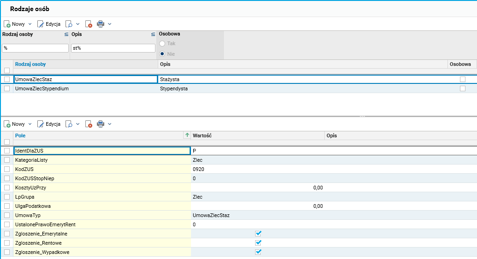Image resolution: width=477 pixels, height=259 pixels.
Task: Click the upper toolbar's delete record icon
Action: (89, 24)
